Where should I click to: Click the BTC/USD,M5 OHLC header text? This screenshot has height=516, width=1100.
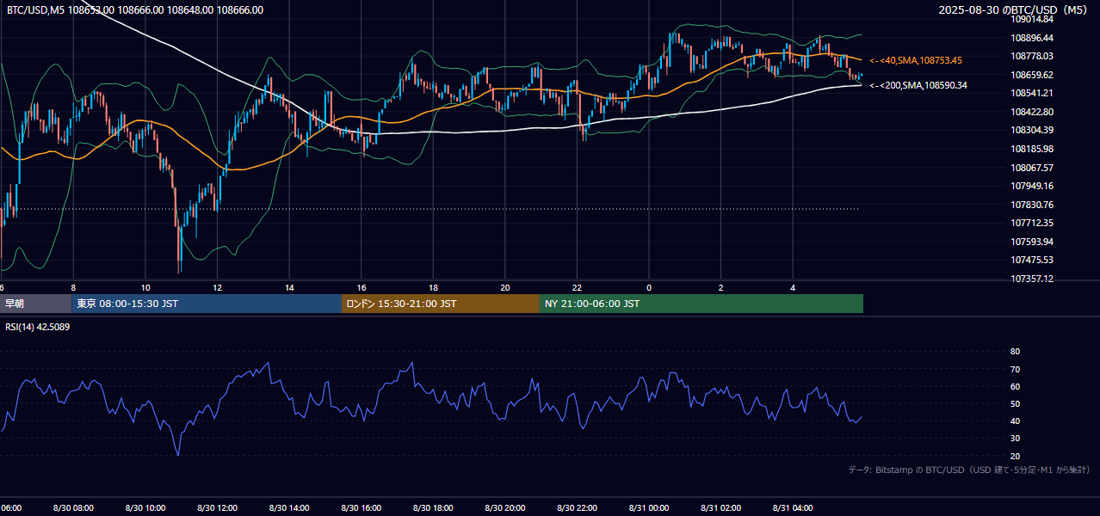[x=135, y=9]
